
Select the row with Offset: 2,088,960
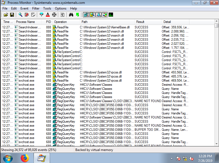[x=95, y=31]
